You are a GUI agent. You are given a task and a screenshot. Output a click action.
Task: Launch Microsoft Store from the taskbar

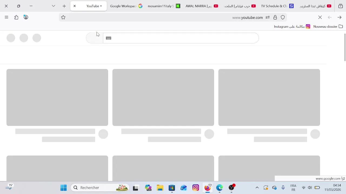172,188
